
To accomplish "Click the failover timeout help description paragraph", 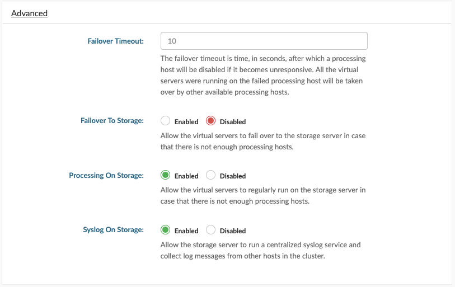I will click(x=263, y=75).
